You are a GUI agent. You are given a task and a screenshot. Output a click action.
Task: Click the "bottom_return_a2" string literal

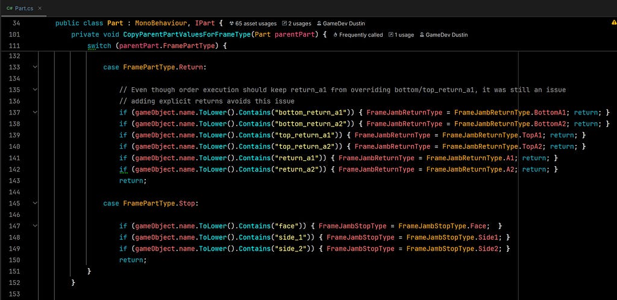311,124
